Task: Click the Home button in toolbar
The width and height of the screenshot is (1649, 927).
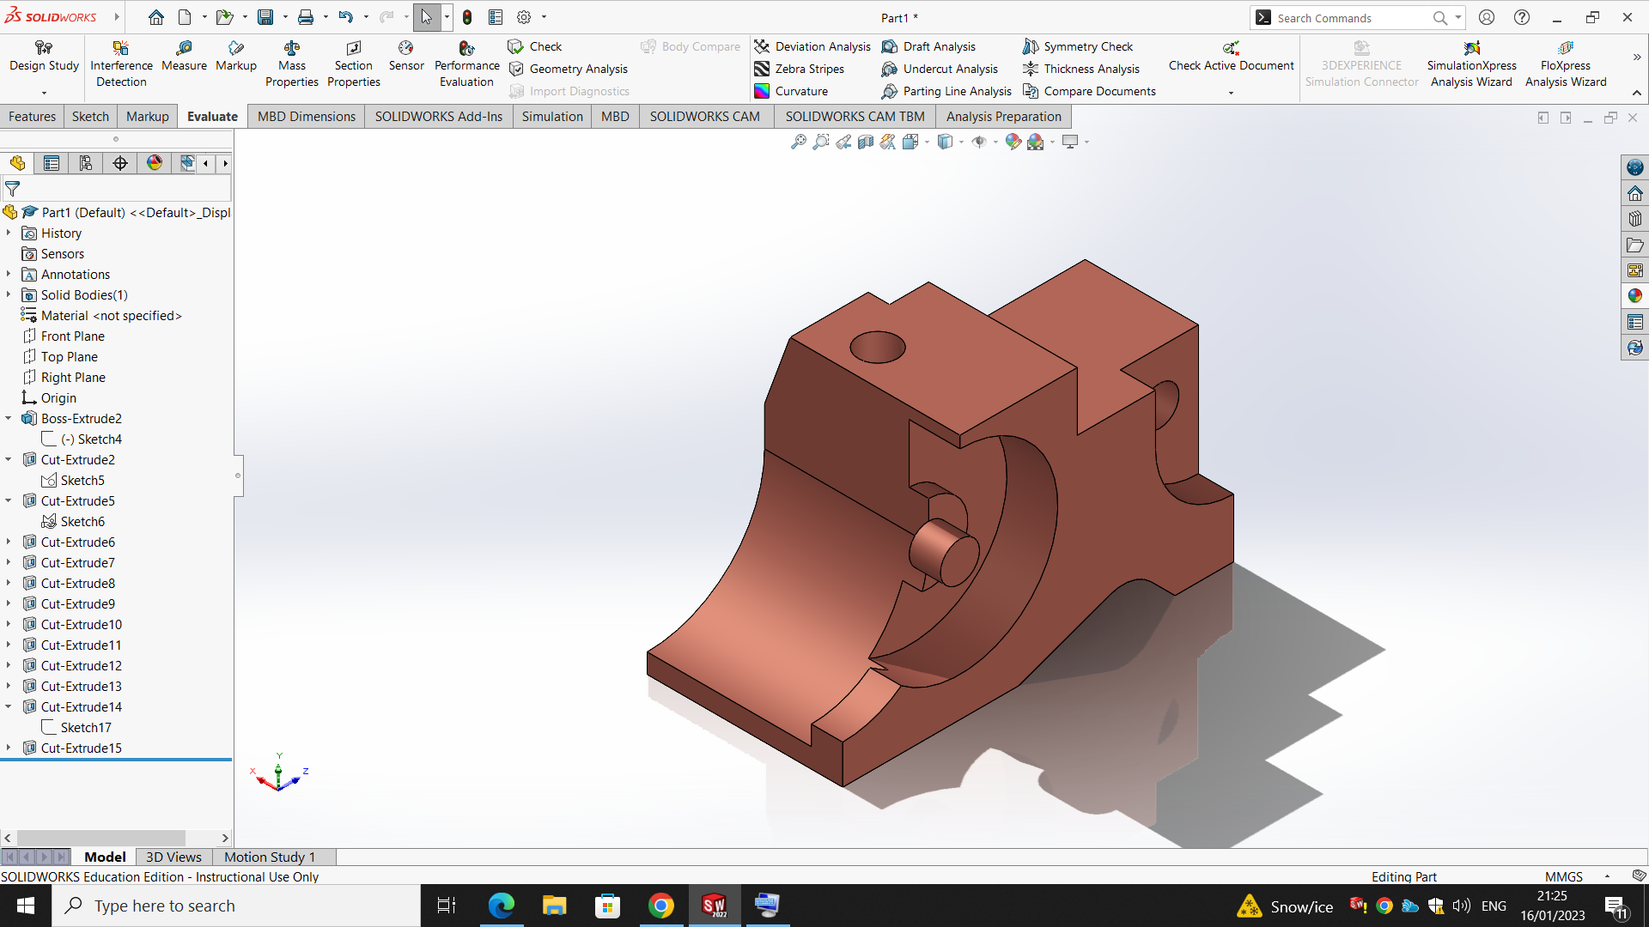Action: pyautogui.click(x=155, y=17)
